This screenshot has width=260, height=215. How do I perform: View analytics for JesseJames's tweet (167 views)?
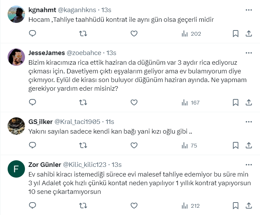(191, 102)
